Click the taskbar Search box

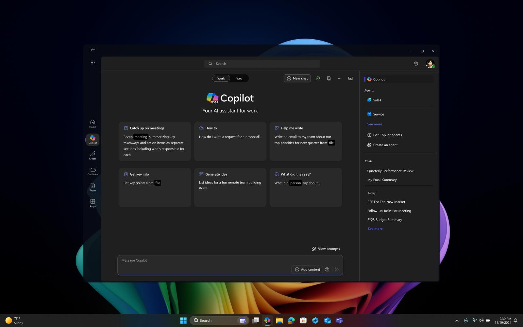[219, 320]
